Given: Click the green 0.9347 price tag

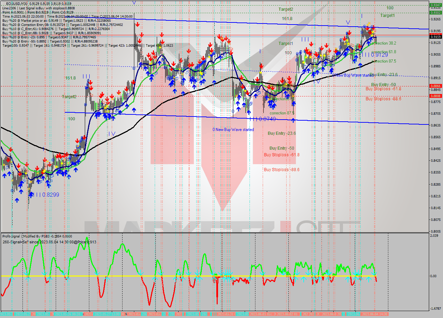Looking at the screenshot, I should pos(435,5).
